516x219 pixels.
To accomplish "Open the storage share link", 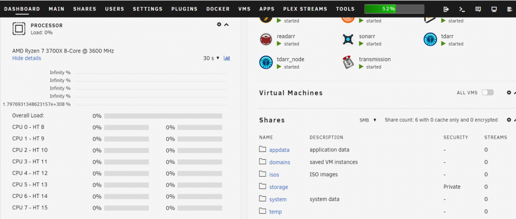I will tap(279, 187).
